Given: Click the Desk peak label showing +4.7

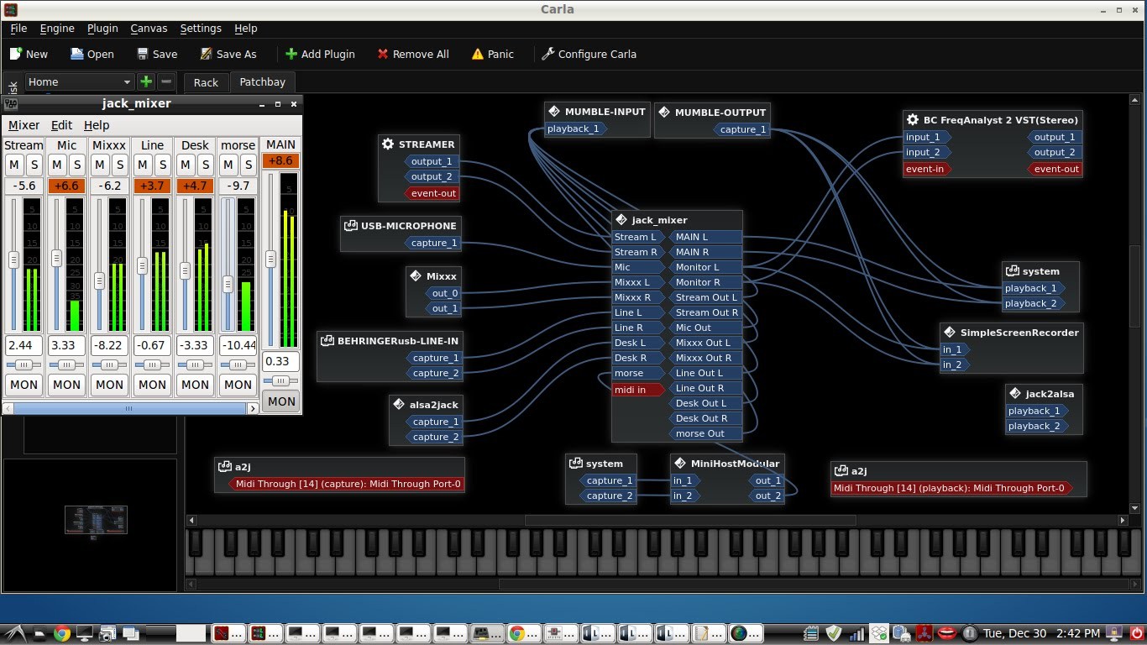Looking at the screenshot, I should tap(195, 186).
